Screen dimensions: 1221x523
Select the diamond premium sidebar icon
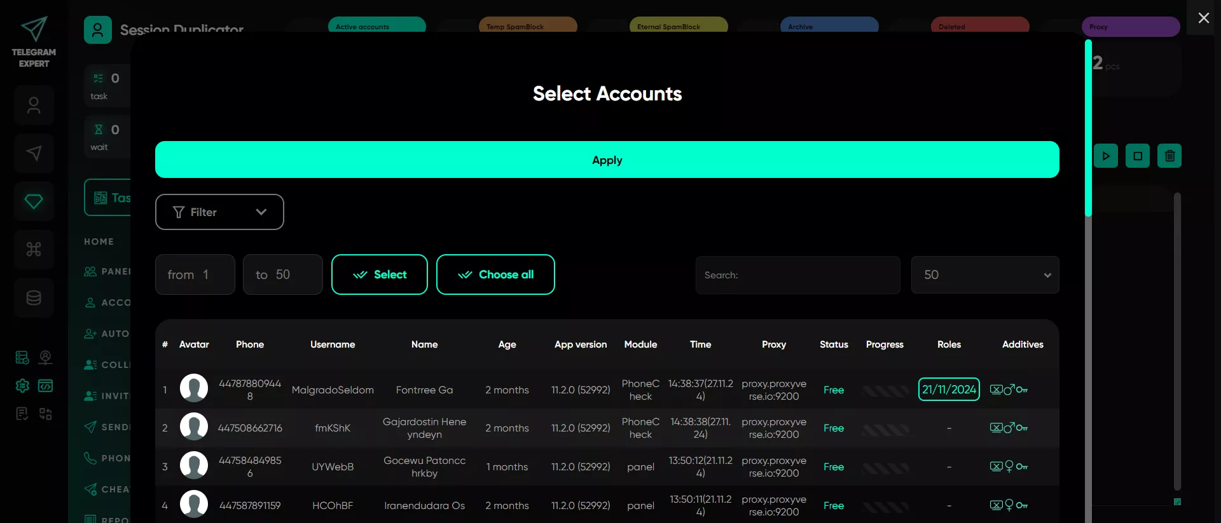pos(34,201)
